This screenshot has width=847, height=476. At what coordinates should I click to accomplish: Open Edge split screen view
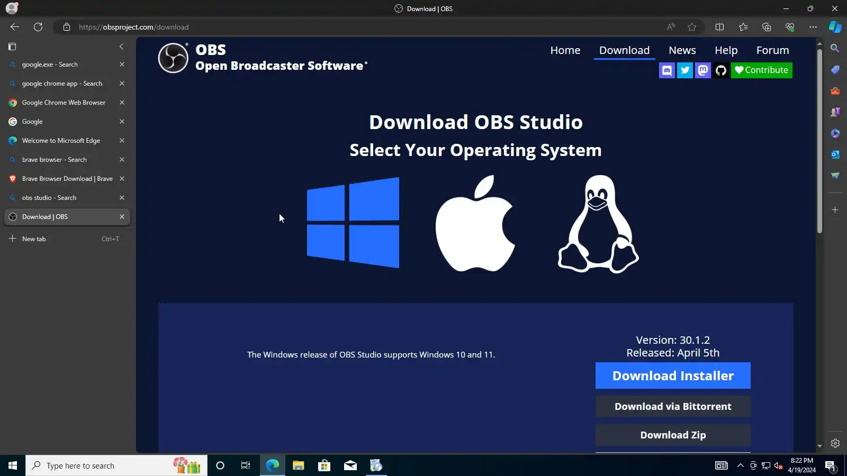(x=719, y=27)
